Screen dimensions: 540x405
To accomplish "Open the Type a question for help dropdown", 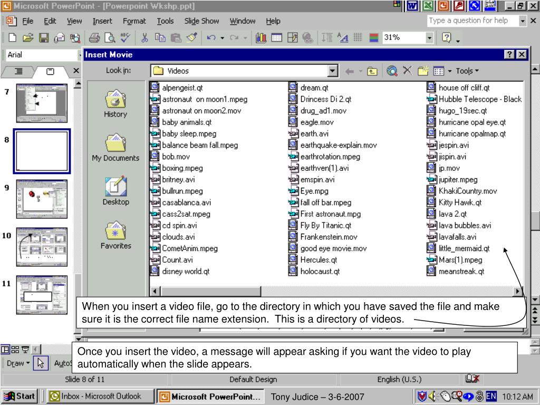I will (523, 21).
